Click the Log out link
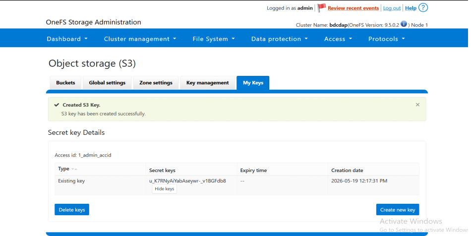Screen dimensions: 471x236 point(392,8)
